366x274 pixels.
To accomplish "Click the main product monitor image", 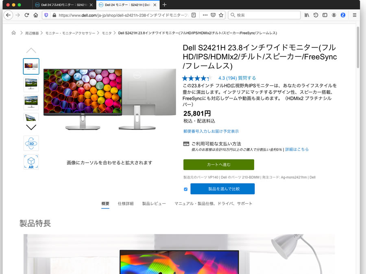I will [110, 99].
